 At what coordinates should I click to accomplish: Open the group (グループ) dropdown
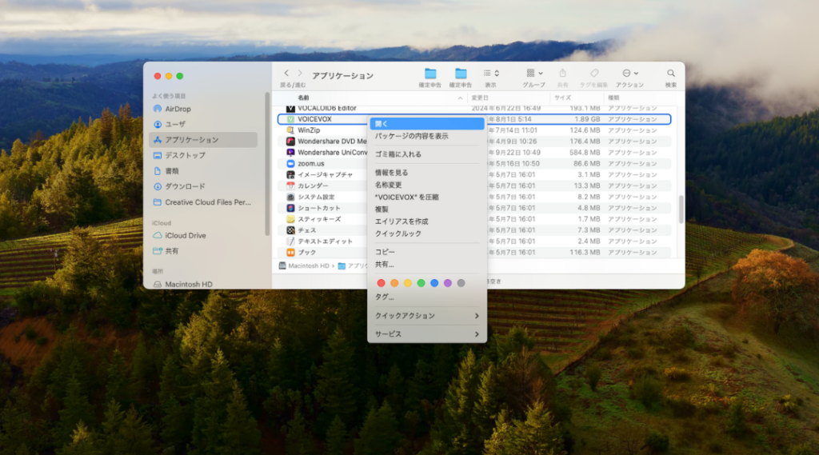533,74
